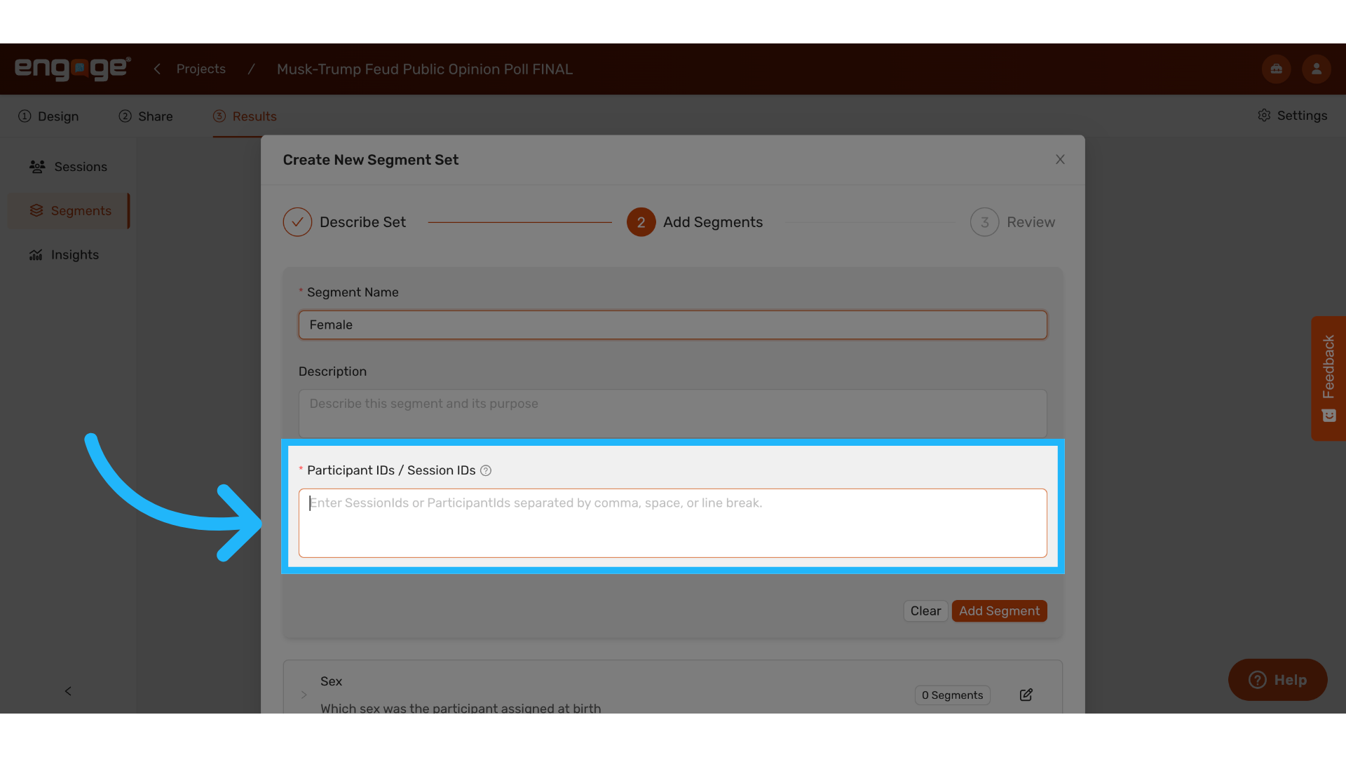Open Settings with the gear icon
Screen dimensions: 1346x757
(x=1292, y=116)
